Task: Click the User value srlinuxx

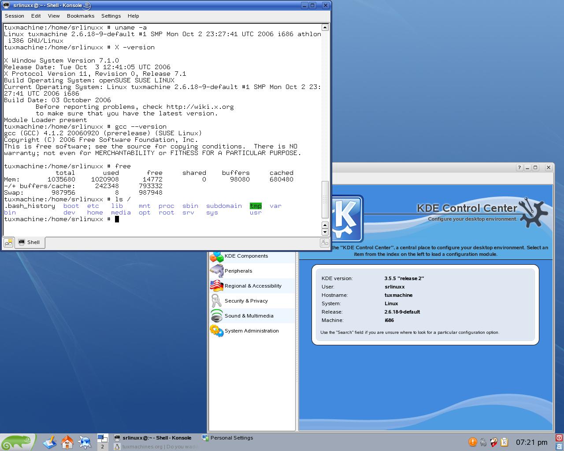Action: (394, 287)
